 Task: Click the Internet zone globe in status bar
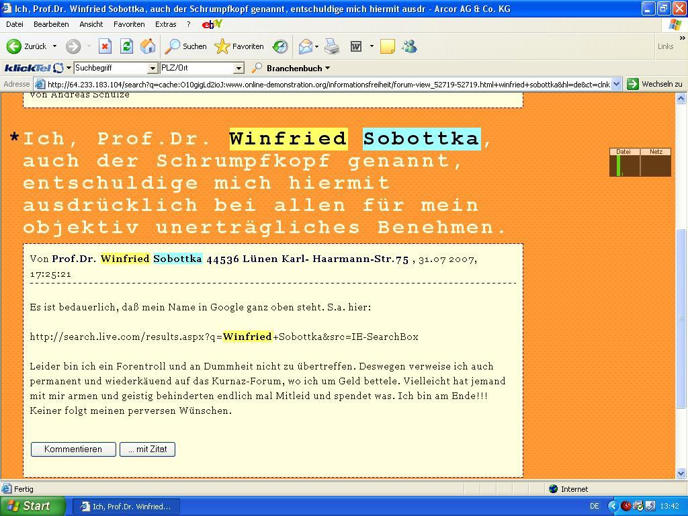554,489
